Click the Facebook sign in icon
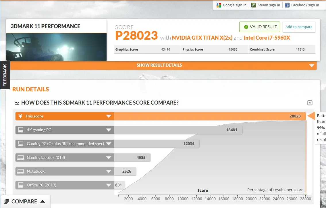Screen dimensions: 326x208 (x=287, y=5)
